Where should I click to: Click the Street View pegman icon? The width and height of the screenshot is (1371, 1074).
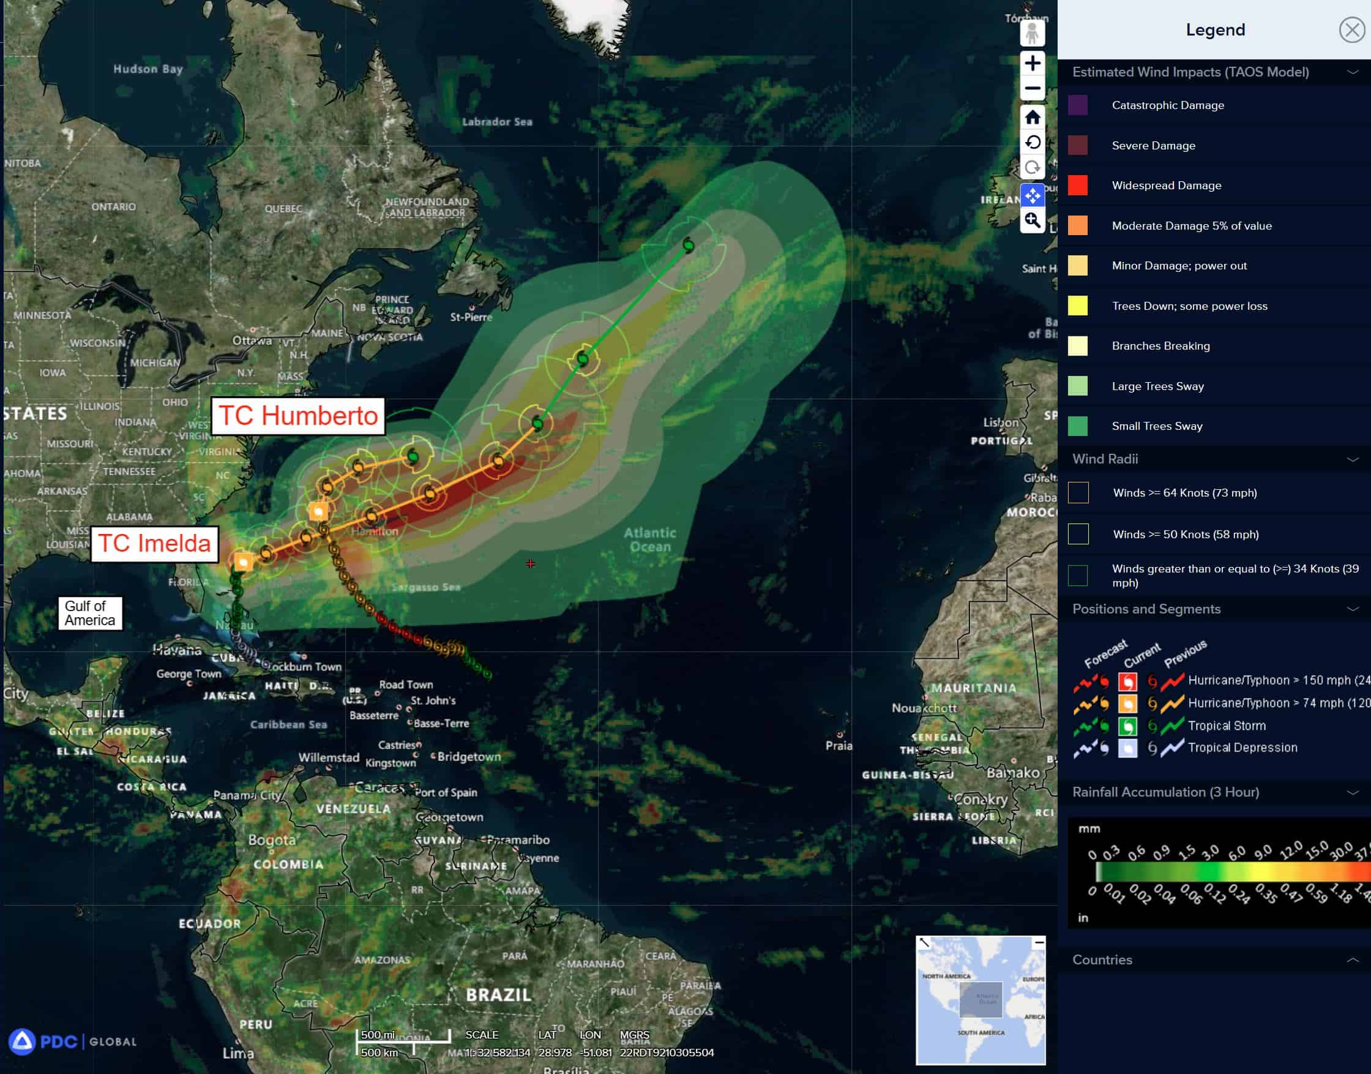tap(1031, 33)
